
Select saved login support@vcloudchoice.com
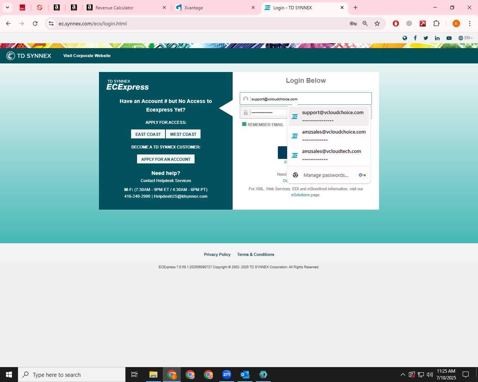[329, 116]
